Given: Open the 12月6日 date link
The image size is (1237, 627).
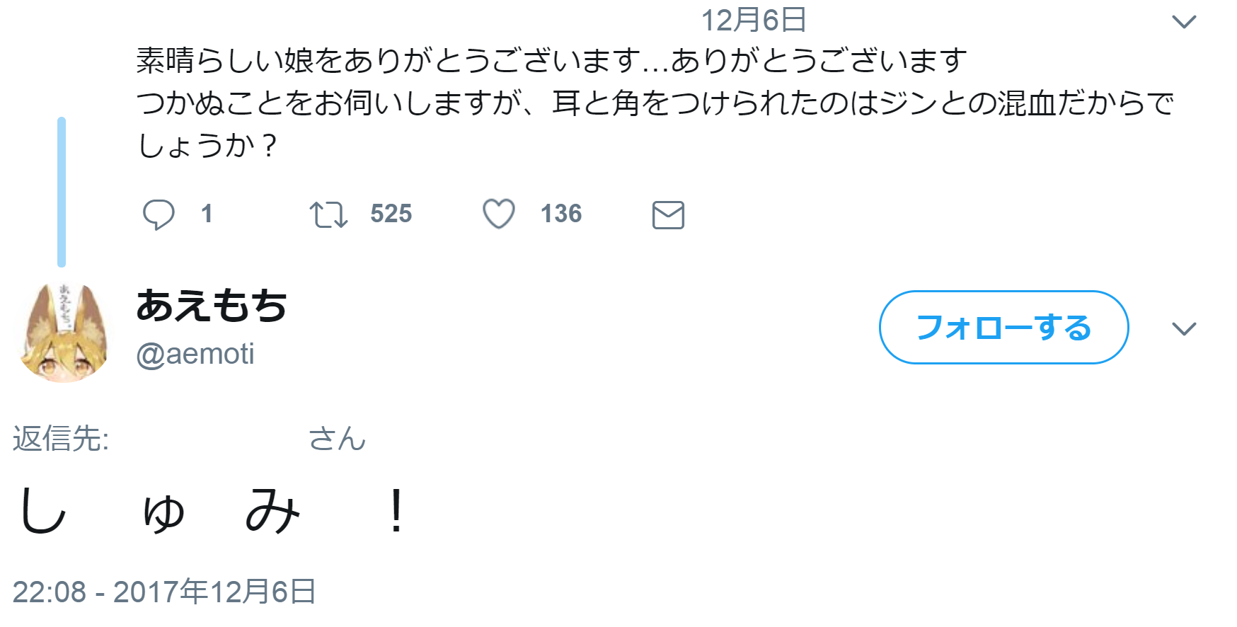Looking at the screenshot, I should click(x=754, y=21).
